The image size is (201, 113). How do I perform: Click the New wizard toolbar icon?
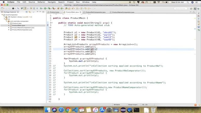pos(2,8)
